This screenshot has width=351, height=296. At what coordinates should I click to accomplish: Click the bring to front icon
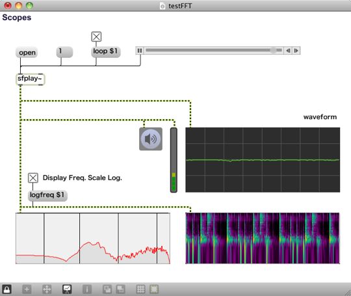pos(107,289)
